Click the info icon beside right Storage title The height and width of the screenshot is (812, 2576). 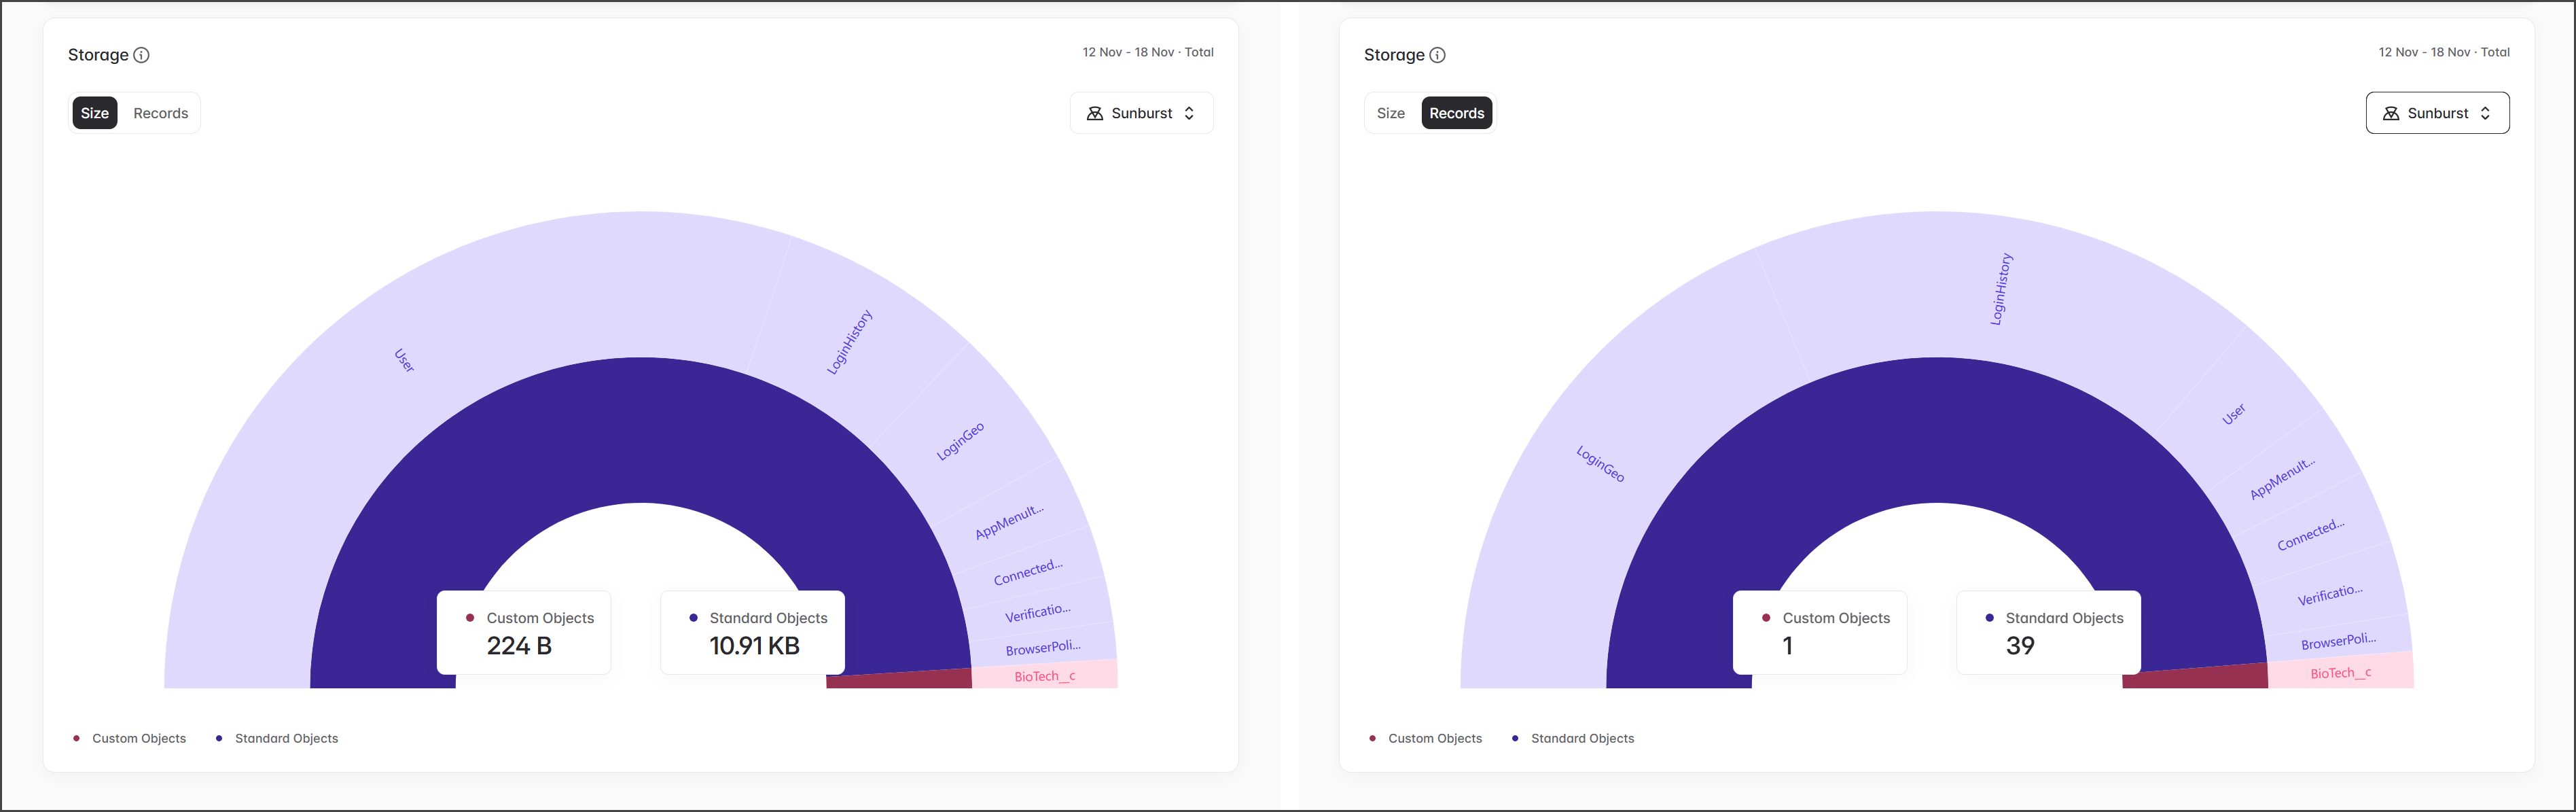click(x=1437, y=55)
